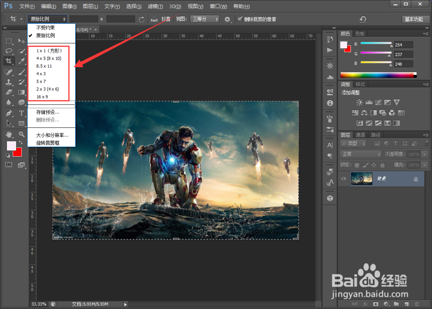The height and width of the screenshot is (309, 432).
Task: Open the crop overlay view dropdown
Action: 204,19
